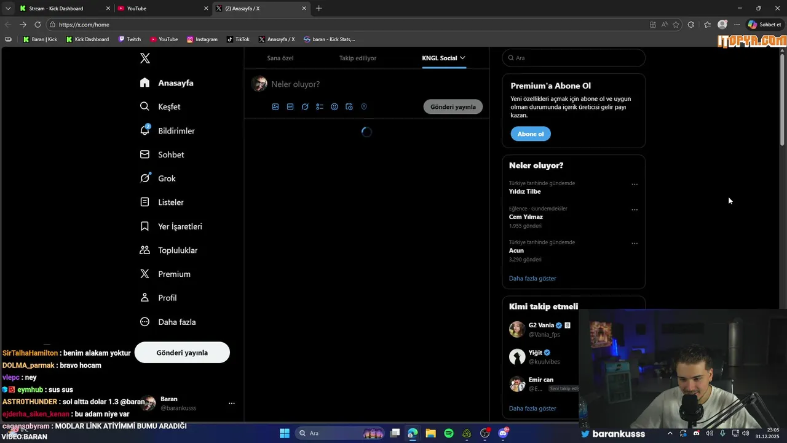This screenshot has height=443, width=787.
Task: Open options for Cem Yılmaz trend
Action: [635, 209]
